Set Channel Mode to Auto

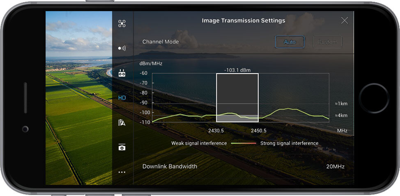click(290, 42)
